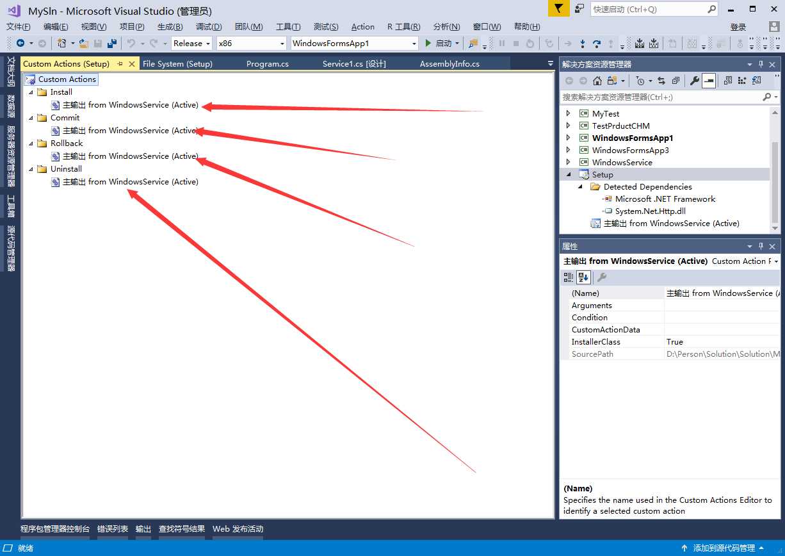Open the 生成(B) build menu
Screen dimensions: 785x556
pos(170,27)
